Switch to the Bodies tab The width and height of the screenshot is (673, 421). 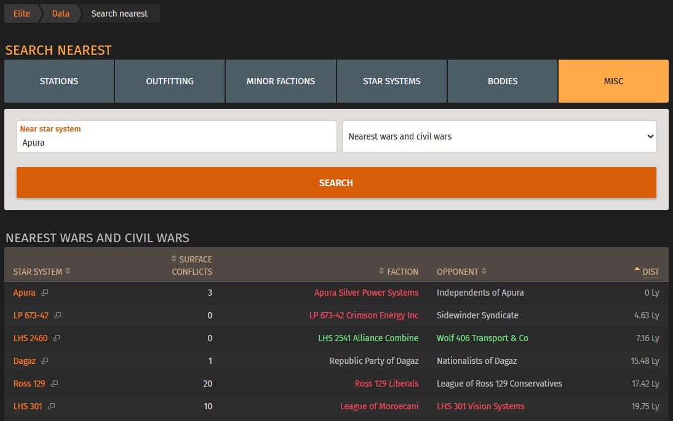click(x=503, y=81)
